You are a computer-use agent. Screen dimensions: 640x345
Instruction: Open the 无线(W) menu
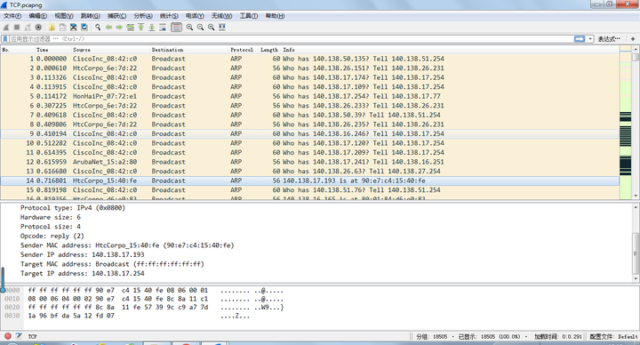[221, 16]
